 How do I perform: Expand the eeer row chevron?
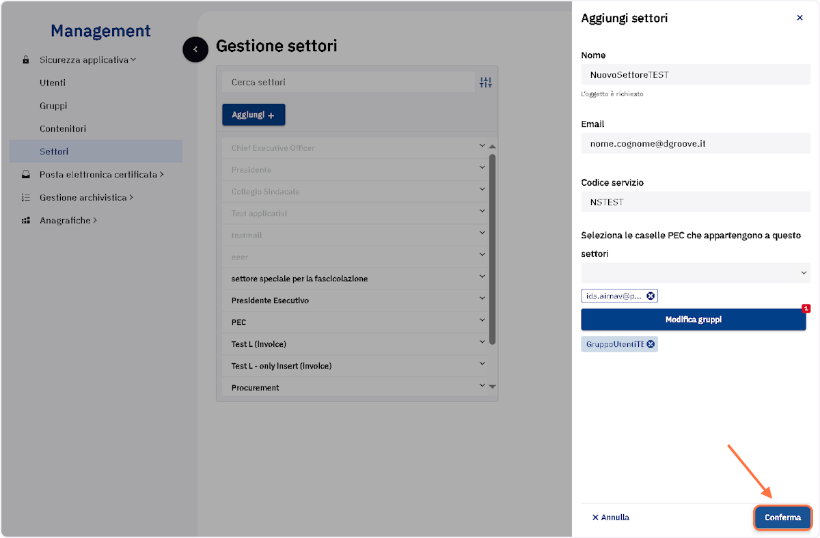482,255
